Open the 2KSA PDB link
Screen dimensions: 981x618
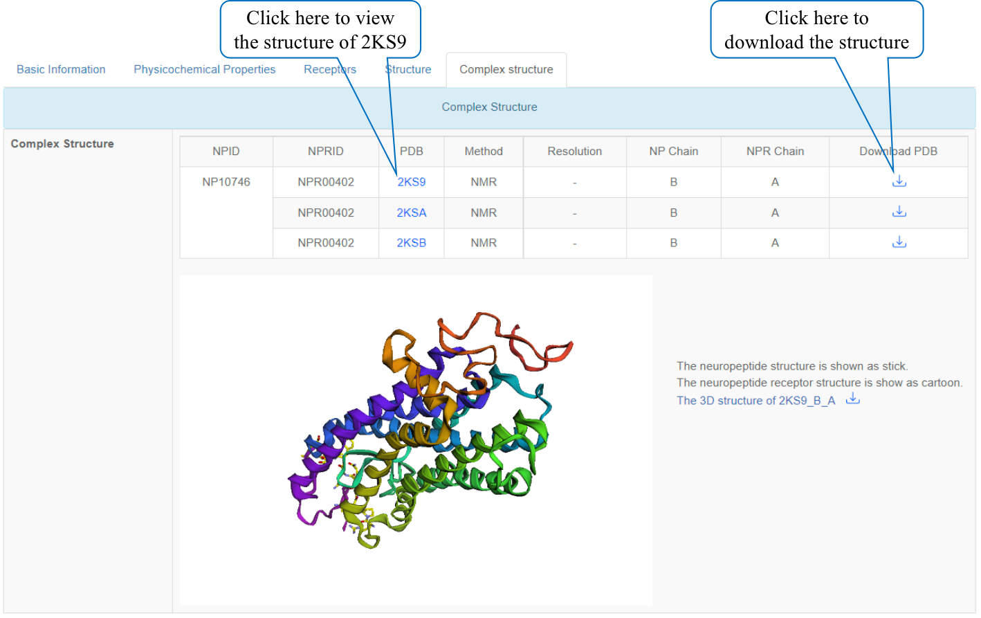pyautogui.click(x=411, y=212)
